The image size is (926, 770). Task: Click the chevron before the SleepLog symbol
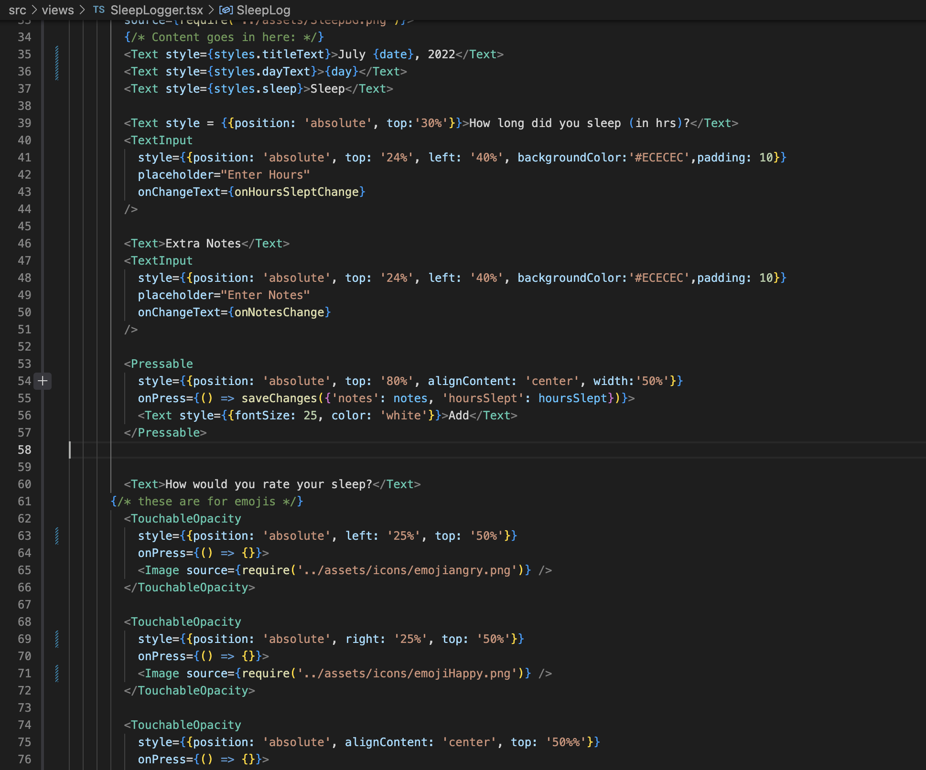pos(211,10)
